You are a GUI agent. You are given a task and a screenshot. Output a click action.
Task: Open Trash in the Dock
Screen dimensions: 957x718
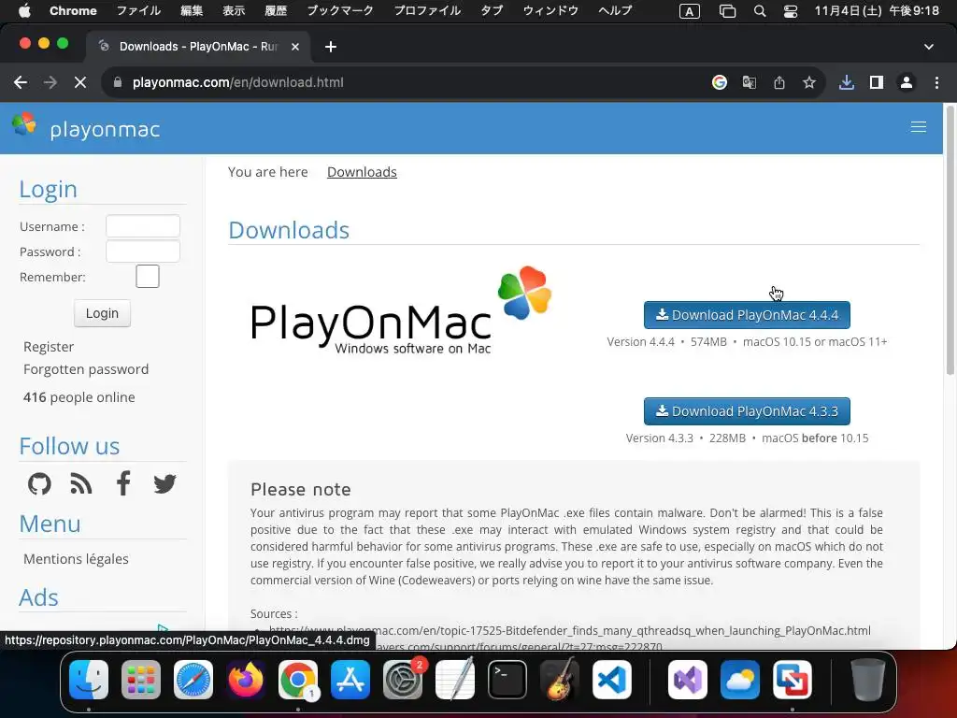pyautogui.click(x=868, y=680)
